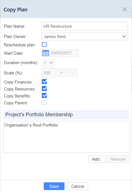
Task: Focus the Plan Name field with HR Restructure
Action: point(85,26)
